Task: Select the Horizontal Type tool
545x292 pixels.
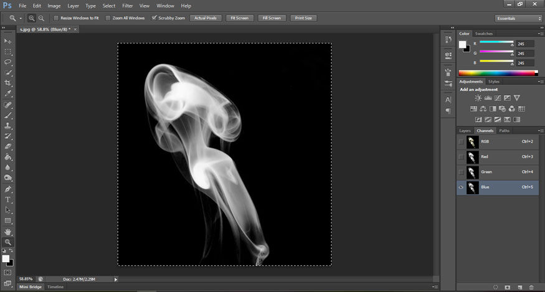Action: point(7,199)
